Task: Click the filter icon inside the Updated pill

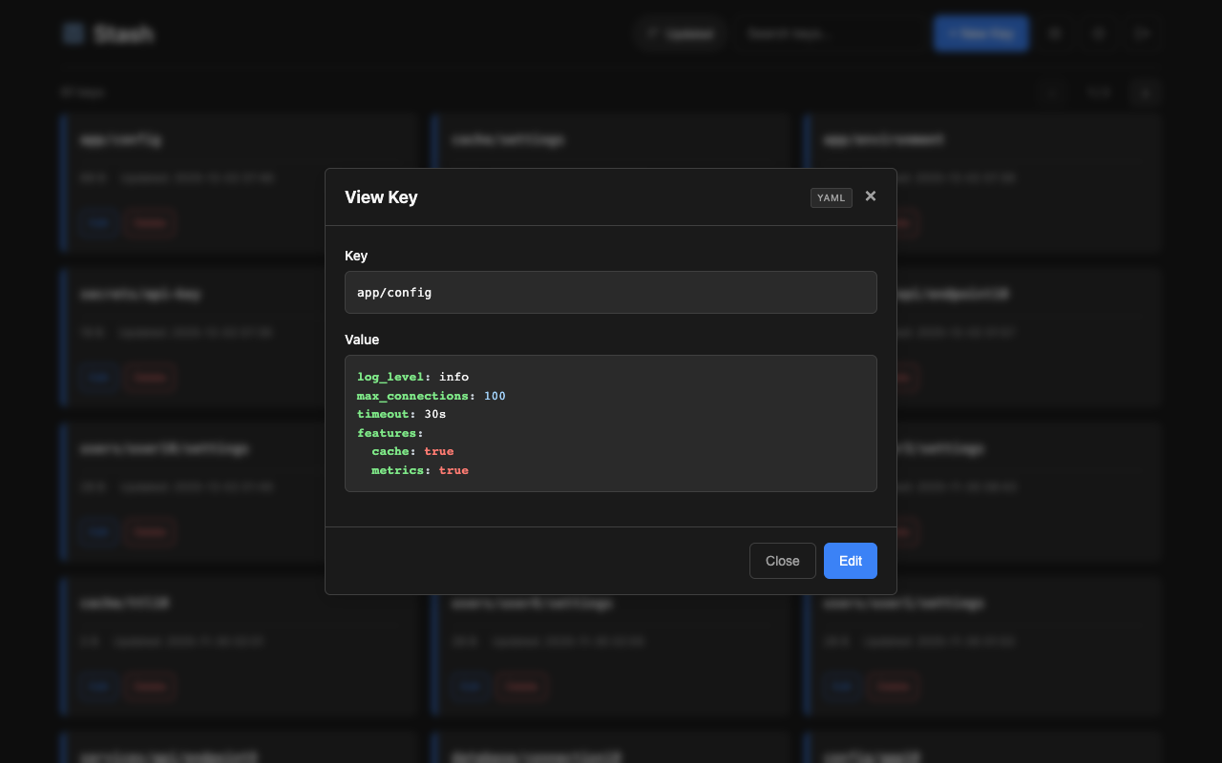Action: coord(651,33)
